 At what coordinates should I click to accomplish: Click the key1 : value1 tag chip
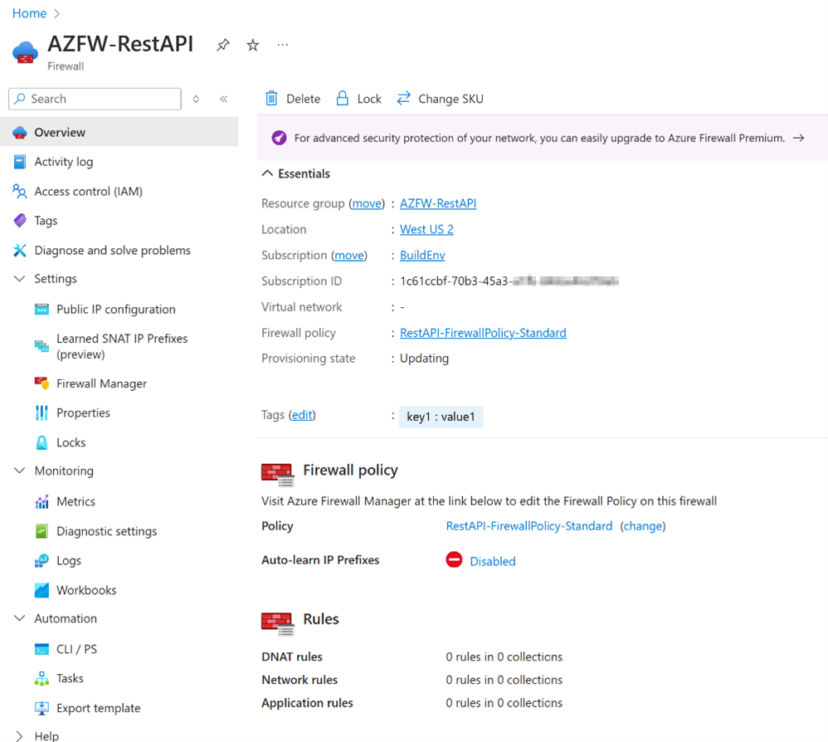coord(441,417)
